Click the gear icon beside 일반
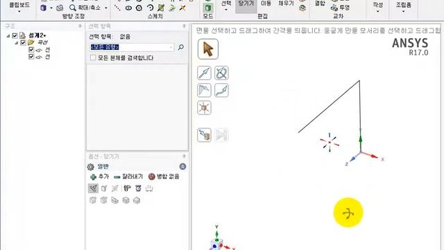Image resolution: width=444 pixels, height=250 pixels. pos(91,167)
